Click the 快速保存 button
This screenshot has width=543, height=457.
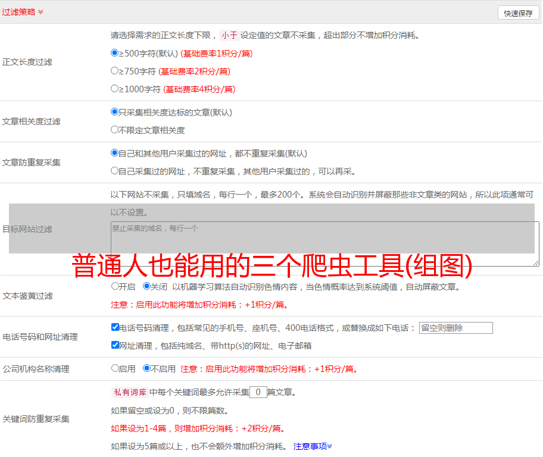click(518, 13)
